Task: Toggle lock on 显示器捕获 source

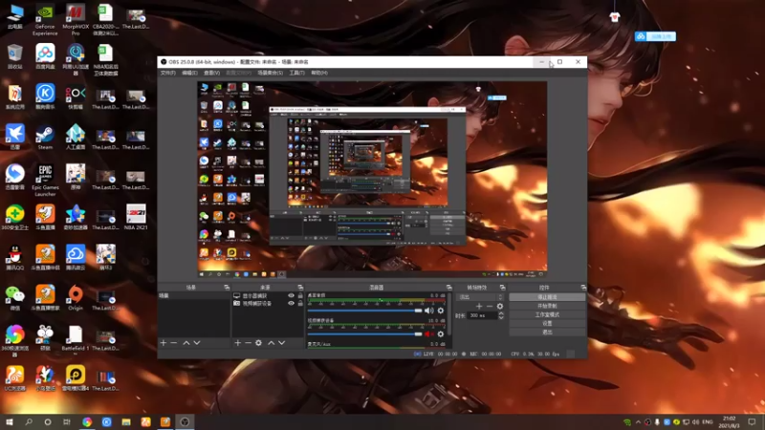Action: pos(300,295)
